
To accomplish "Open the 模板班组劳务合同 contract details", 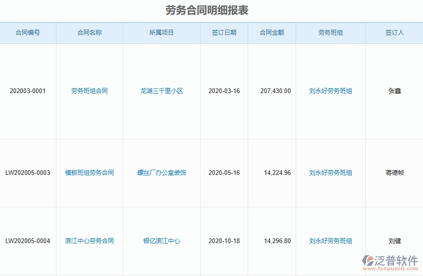I will [89, 173].
